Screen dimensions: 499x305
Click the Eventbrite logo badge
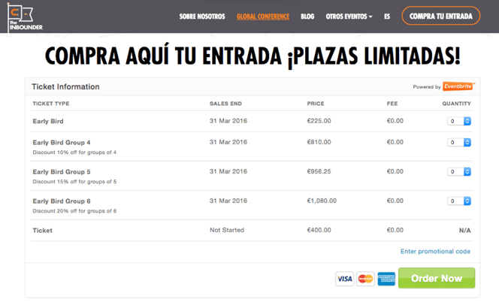tap(458, 86)
